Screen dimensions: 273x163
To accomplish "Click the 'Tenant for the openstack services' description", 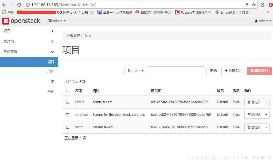I will 119,115.
